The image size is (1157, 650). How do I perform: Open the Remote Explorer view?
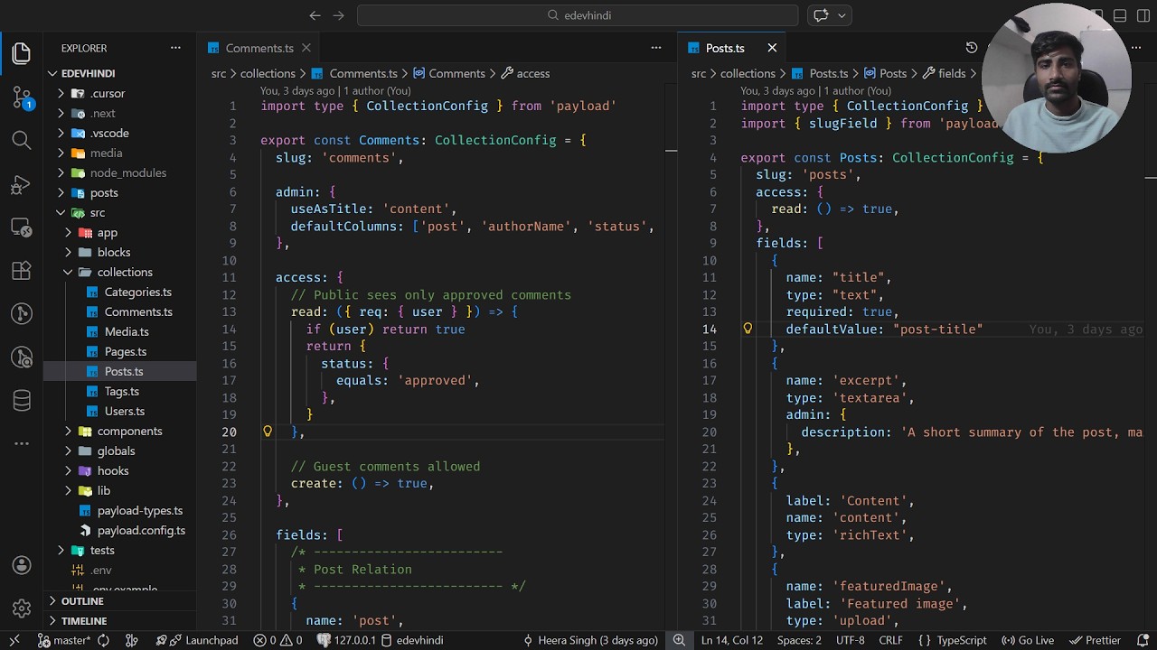tap(22, 227)
